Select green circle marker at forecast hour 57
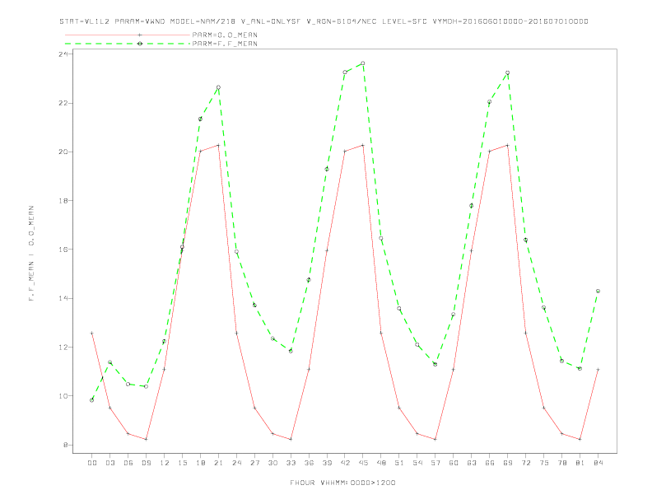Viewport: 652px width, 504px height. pyautogui.click(x=435, y=364)
